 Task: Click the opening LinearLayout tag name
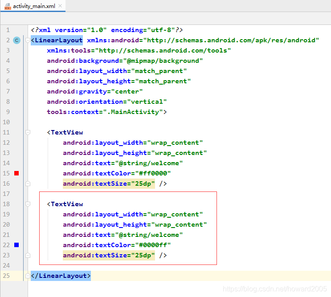tap(59, 40)
